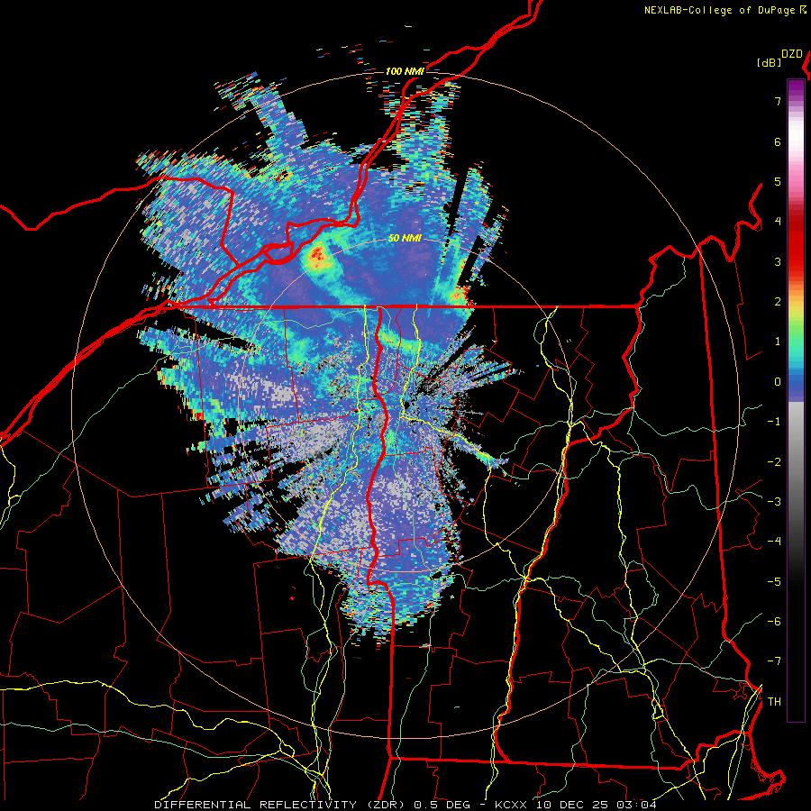Click the 50 NMI range ring label
811x811 pixels.
point(405,239)
